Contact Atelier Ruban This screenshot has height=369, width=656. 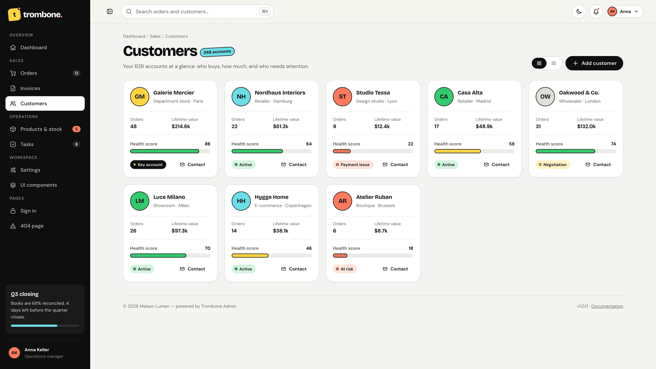(x=395, y=269)
